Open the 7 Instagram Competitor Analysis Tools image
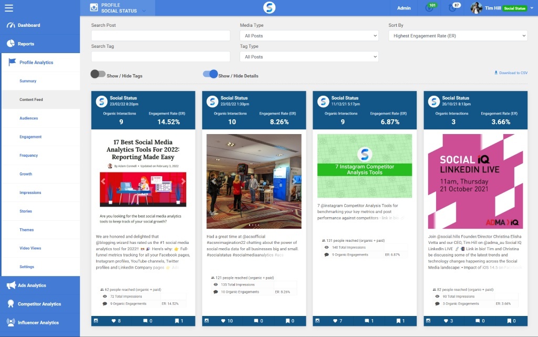 [365, 166]
